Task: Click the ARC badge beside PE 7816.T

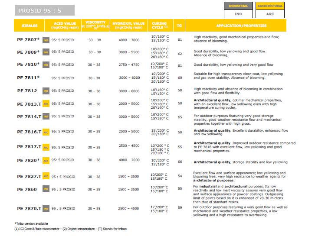Action: click(46, 132)
